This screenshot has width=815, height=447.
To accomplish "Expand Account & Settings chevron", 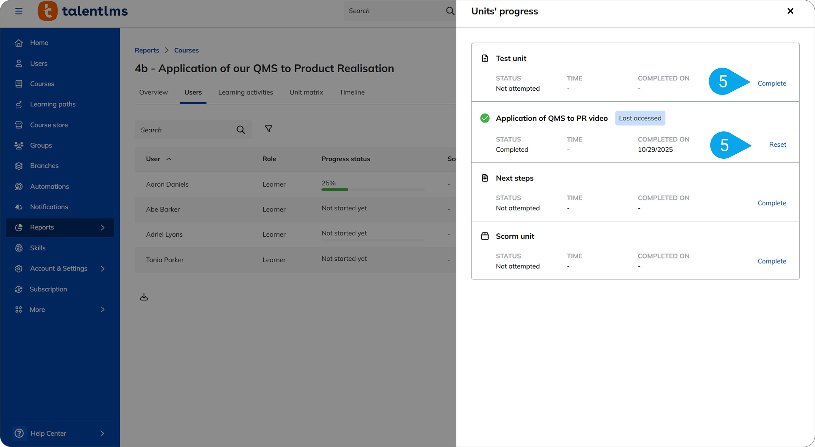I will tap(103, 268).
